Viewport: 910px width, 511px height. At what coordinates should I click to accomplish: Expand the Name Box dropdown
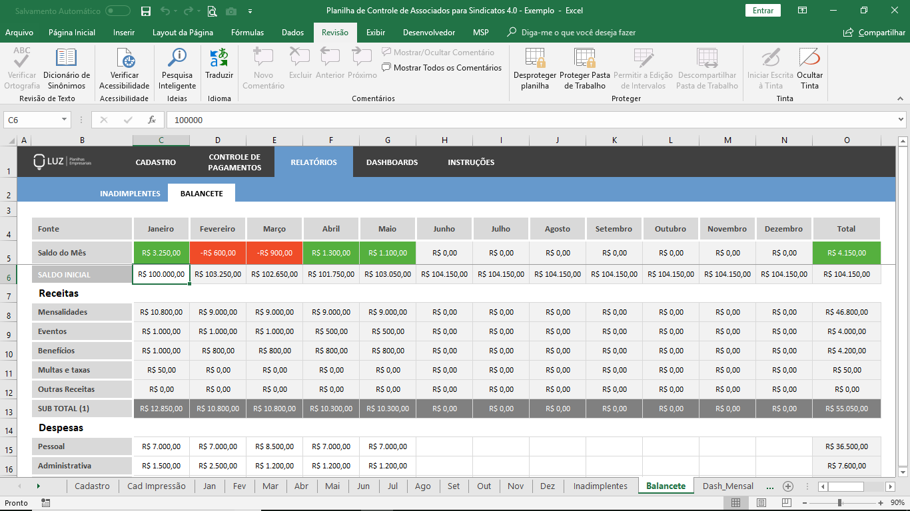65,120
